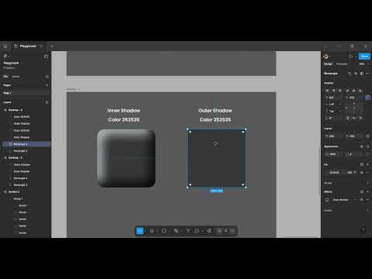Select Page 1 in pages list
Viewport: 372px width, 279px height.
pyautogui.click(x=26, y=93)
